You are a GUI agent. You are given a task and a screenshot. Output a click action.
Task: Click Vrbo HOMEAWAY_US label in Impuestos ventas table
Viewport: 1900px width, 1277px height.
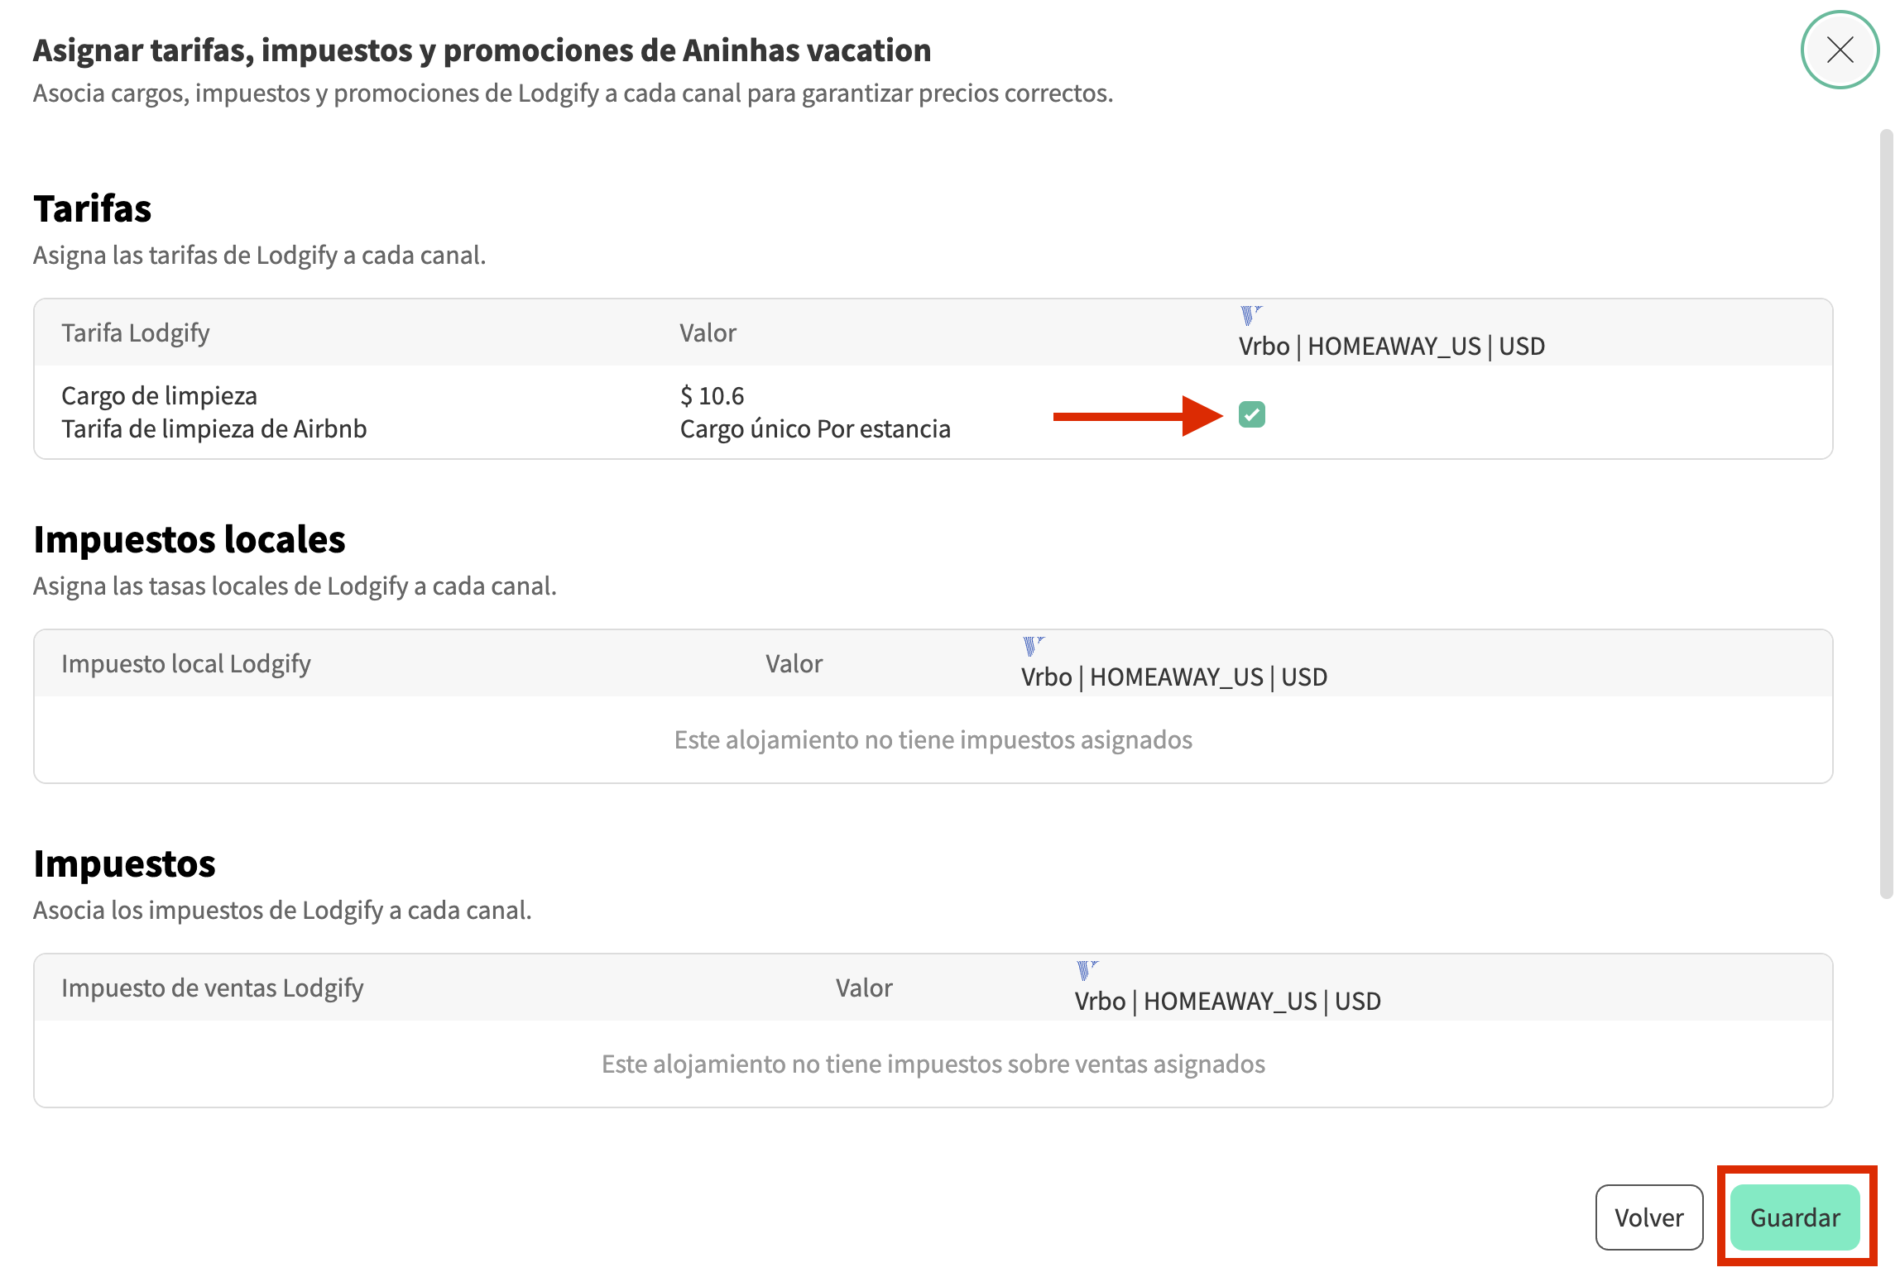(1227, 1001)
